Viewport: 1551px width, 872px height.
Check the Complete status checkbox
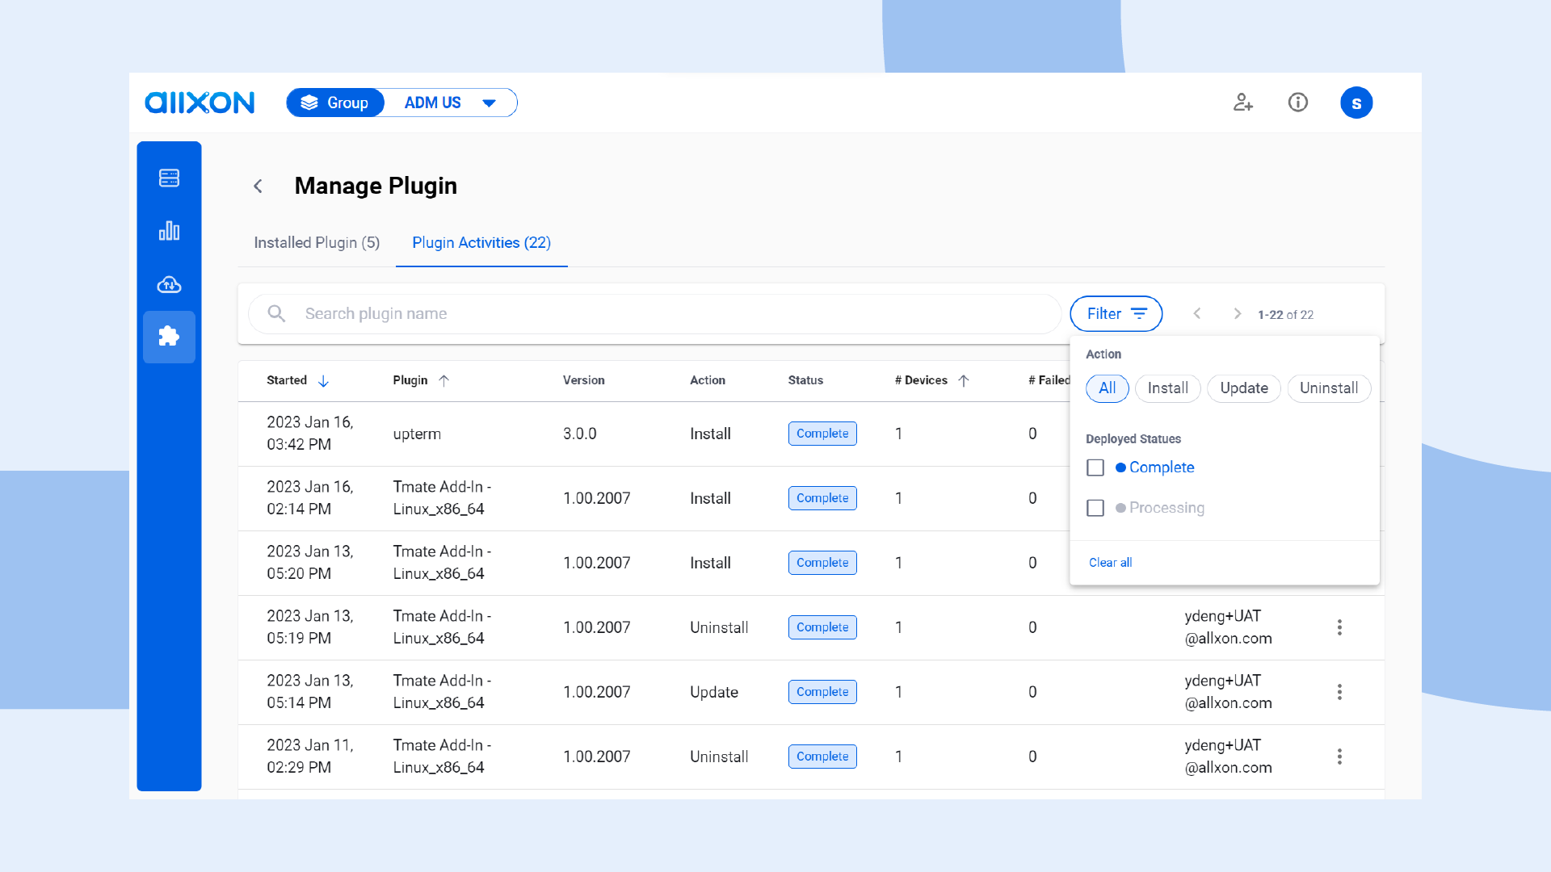(1095, 467)
